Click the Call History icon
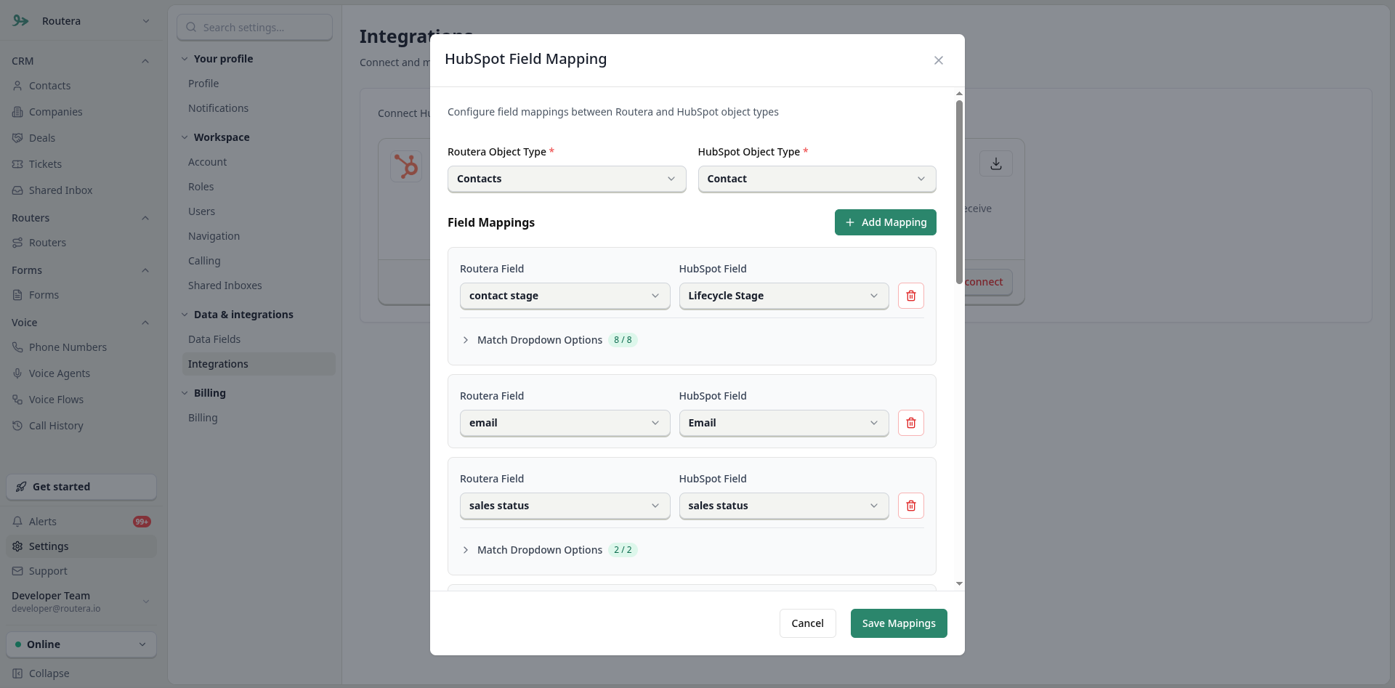Screen dimensions: 1395x688 point(17,426)
